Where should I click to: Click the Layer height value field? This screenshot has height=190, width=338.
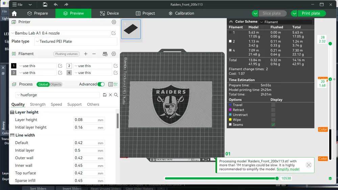(x=89, y=120)
